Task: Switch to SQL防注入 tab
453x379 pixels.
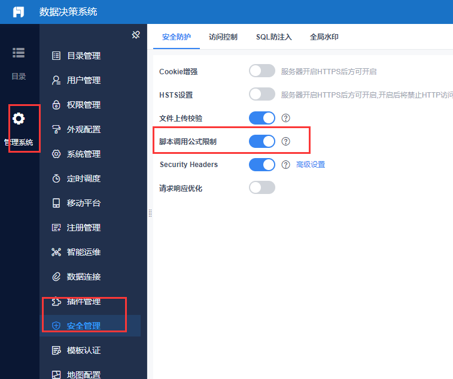Action: click(x=274, y=37)
